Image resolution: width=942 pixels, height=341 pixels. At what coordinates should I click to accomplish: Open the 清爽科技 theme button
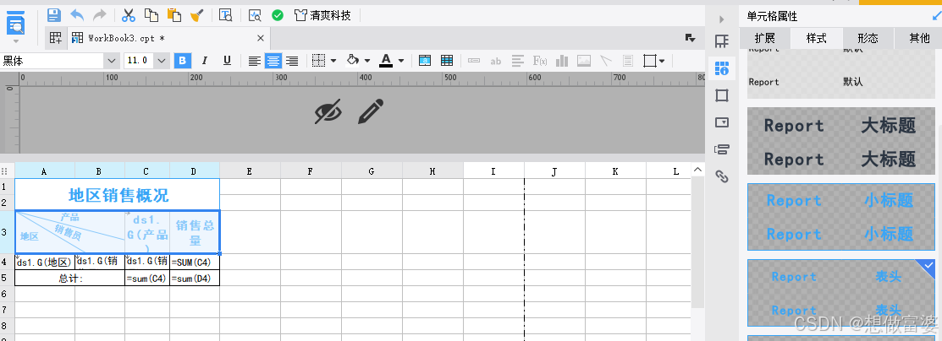pyautogui.click(x=322, y=15)
